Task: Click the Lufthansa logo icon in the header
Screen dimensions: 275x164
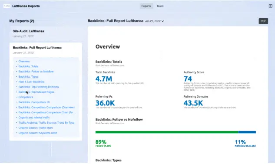Action: pyautogui.click(x=7, y=6)
